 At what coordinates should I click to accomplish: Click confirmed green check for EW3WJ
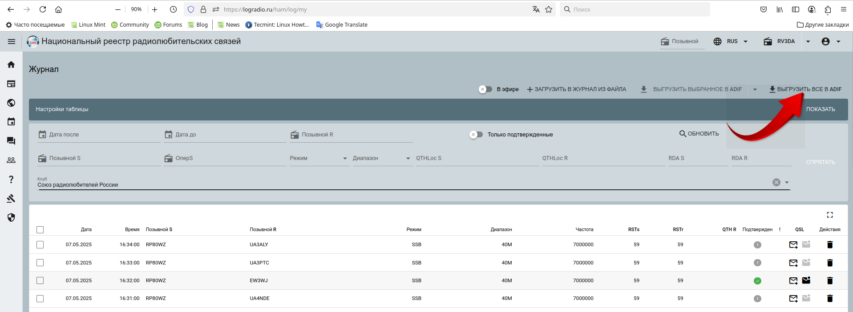tap(757, 281)
